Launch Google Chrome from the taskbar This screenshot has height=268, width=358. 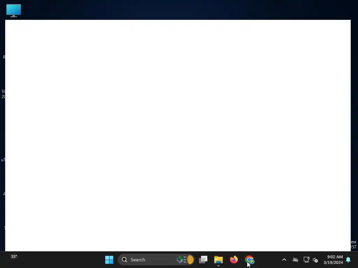coord(249,260)
